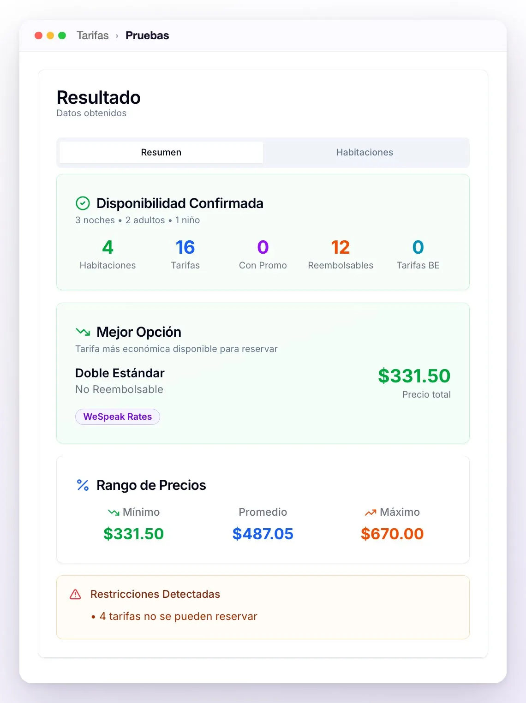Click the green maximize window dot
The image size is (526, 703).
(62, 36)
